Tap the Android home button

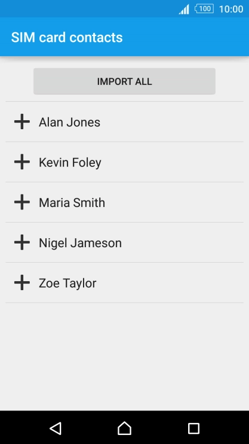(x=124, y=428)
